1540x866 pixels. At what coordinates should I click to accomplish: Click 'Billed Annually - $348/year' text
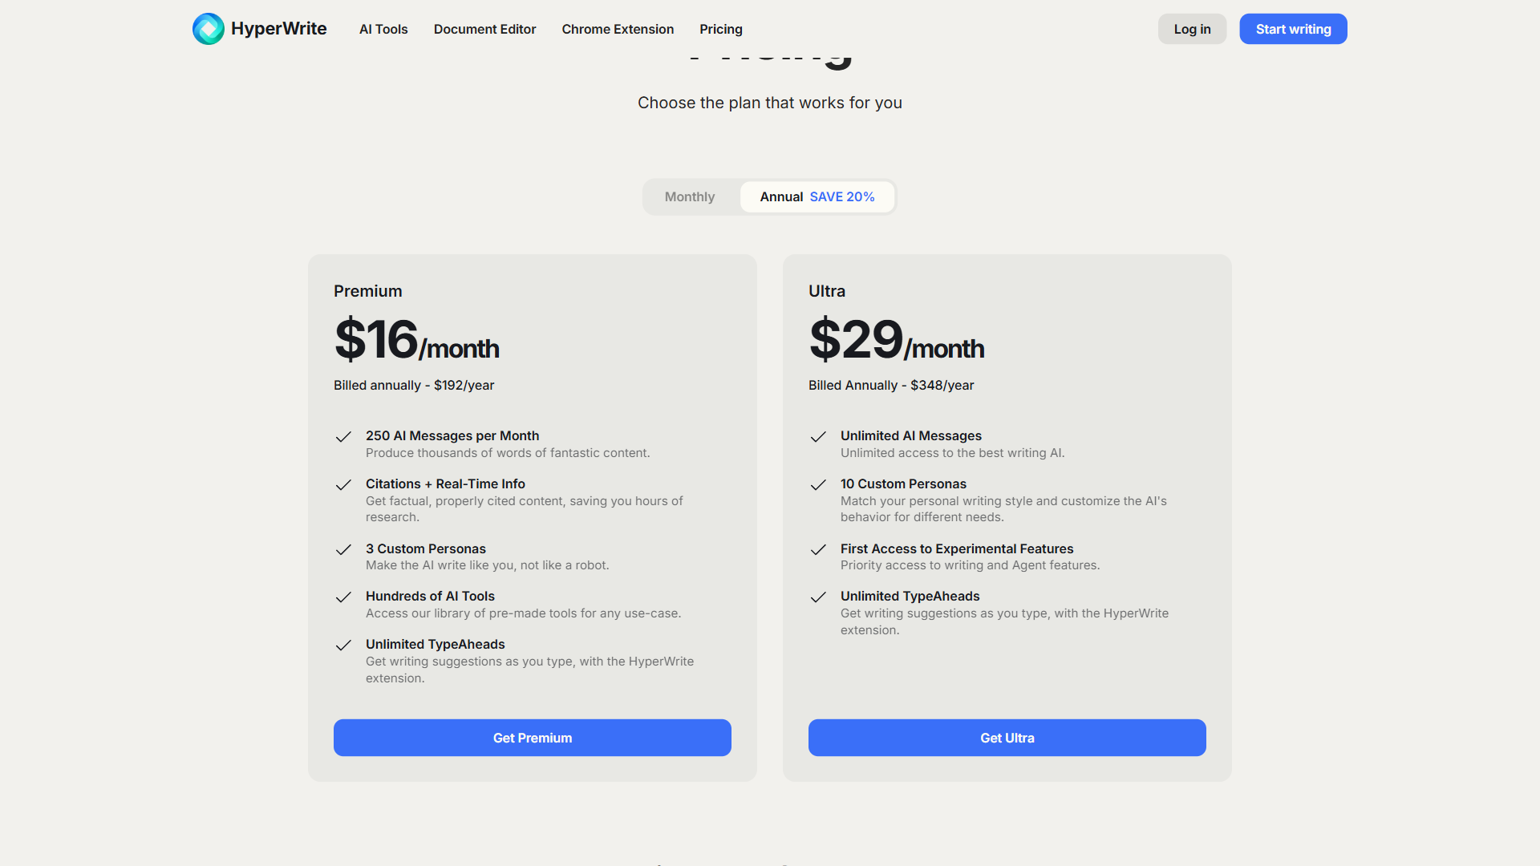[x=891, y=386]
